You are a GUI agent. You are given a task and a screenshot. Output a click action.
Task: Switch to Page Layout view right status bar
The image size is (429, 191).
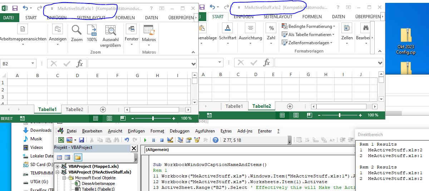pyautogui.click(x=296, y=115)
